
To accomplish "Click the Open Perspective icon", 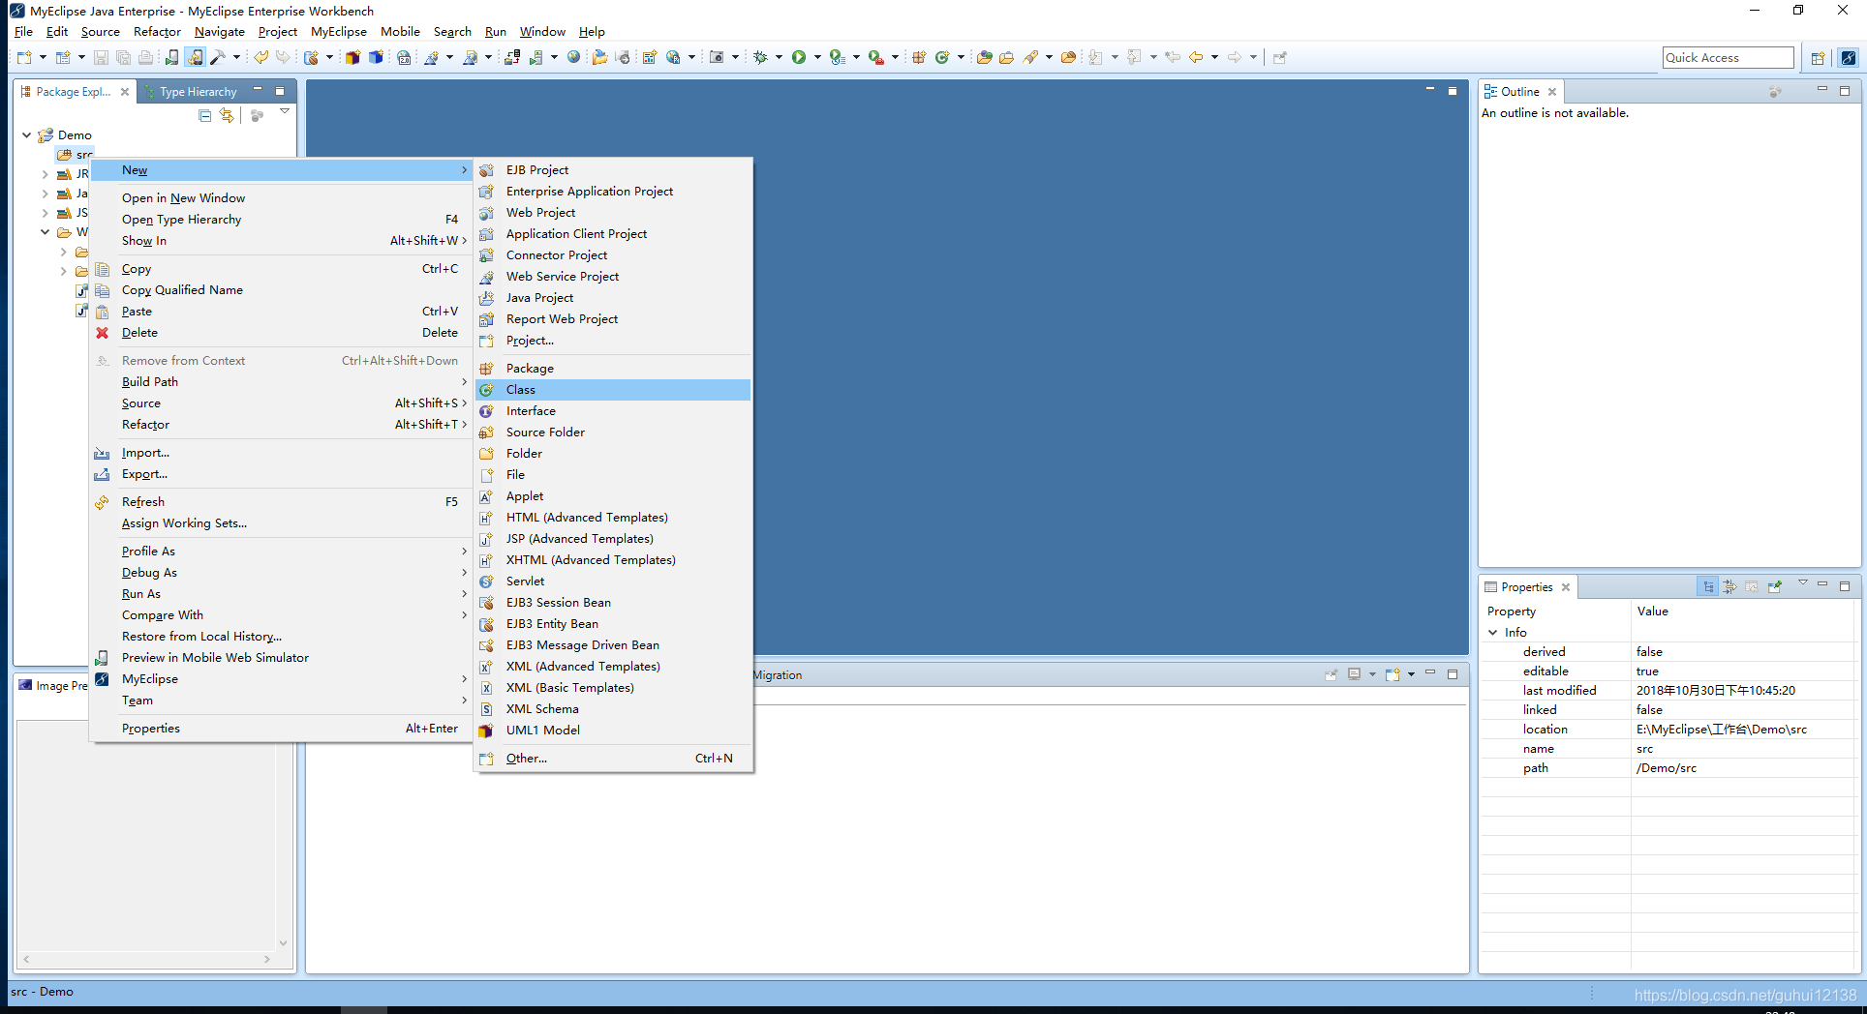I will point(1818,58).
